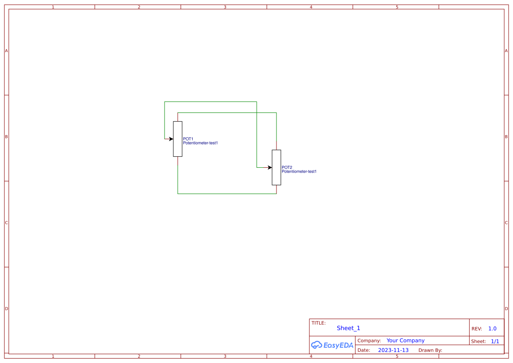Viewport: 513px width, 363px height.
Task: Click column marker 3 on the top border
Action: [225, 7]
